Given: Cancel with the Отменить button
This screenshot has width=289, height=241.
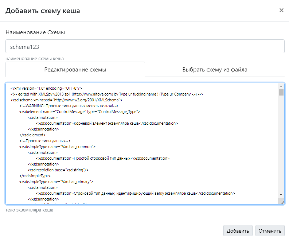Looking at the screenshot, I should pos(270,230).
